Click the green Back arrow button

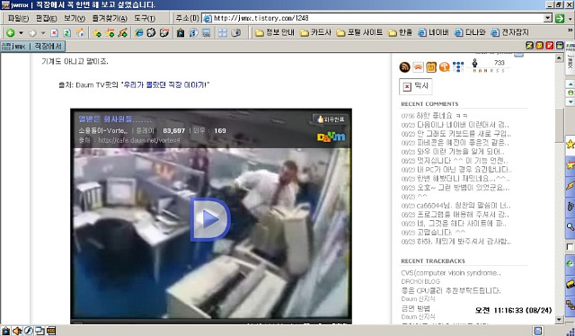click(x=10, y=32)
